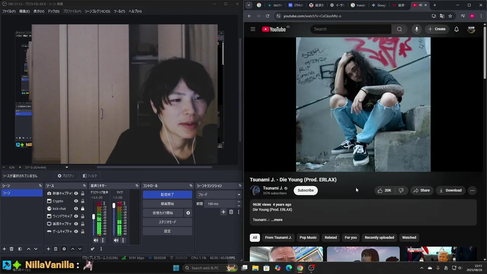Open the preview scale dropdown arrow
Screen dimensions: 487x274
point(67,167)
